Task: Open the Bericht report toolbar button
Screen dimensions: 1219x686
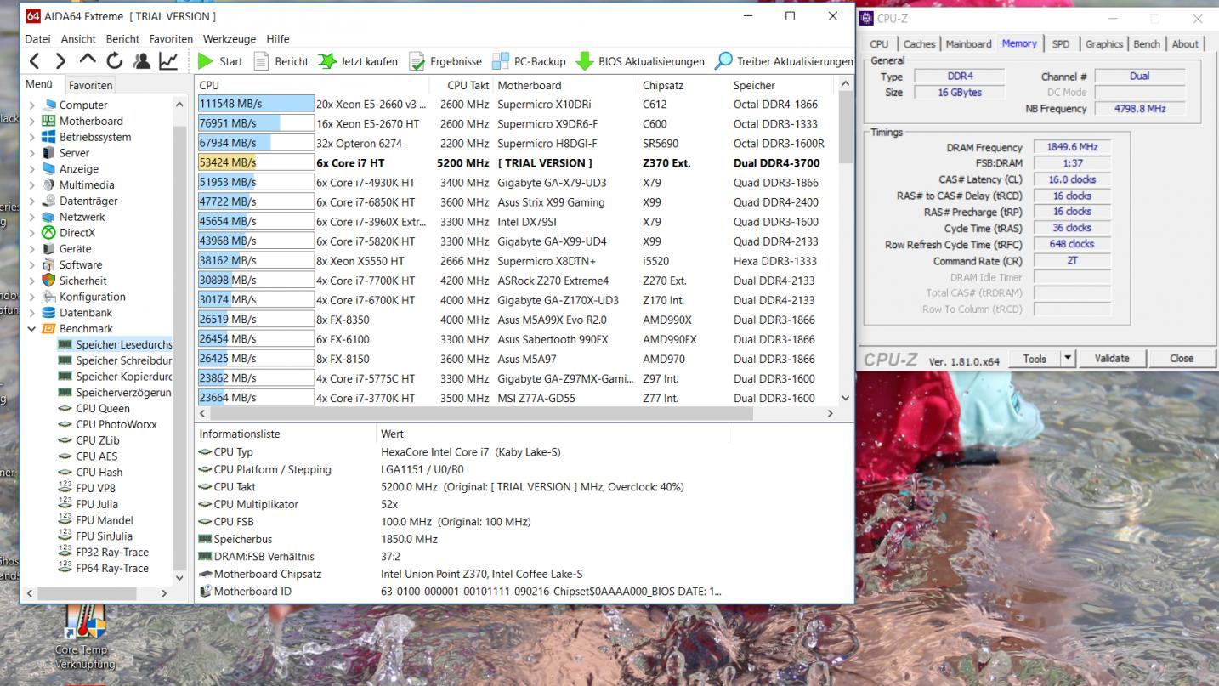Action: point(281,61)
